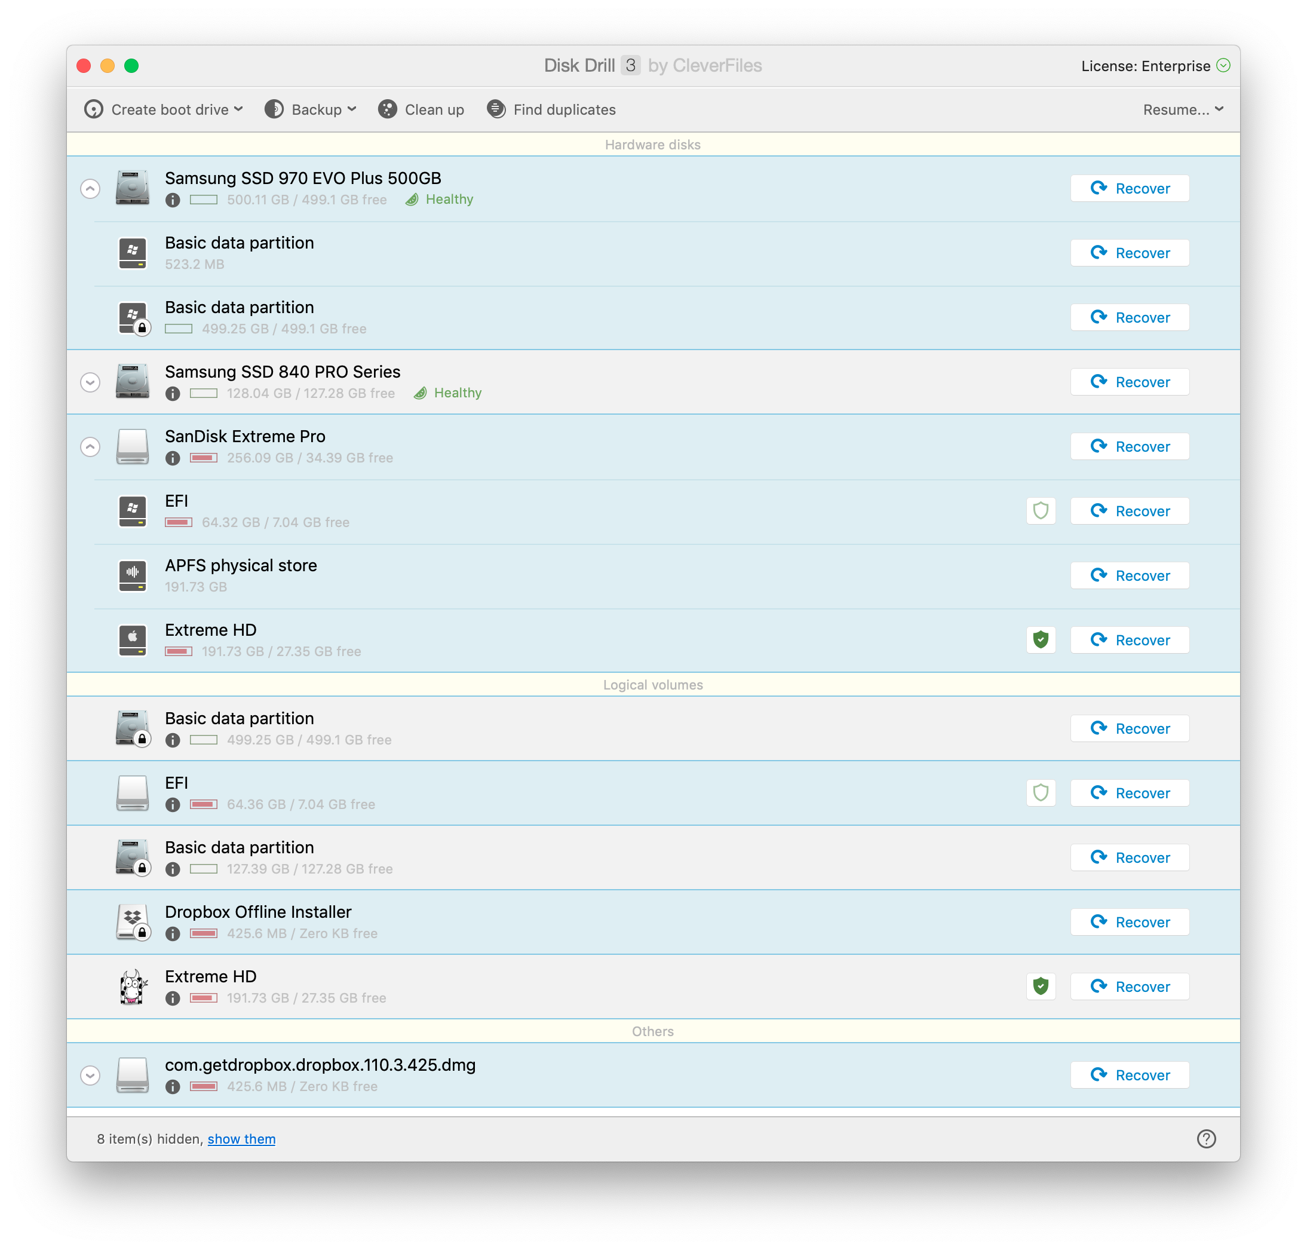Click info icon for SanDisk Extreme Pro
Image resolution: width=1307 pixels, height=1250 pixels.
[173, 458]
